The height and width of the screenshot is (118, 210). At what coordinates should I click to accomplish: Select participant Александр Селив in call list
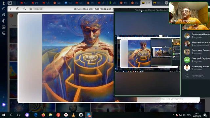pos(196,52)
